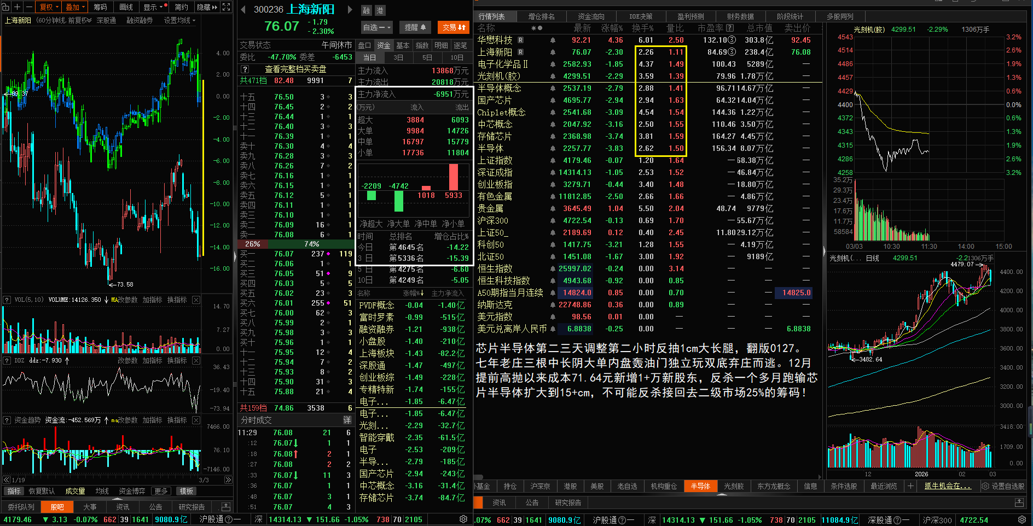Open the 股吧 tab
Image resolution: width=1033 pixels, height=526 pixels.
(x=57, y=507)
